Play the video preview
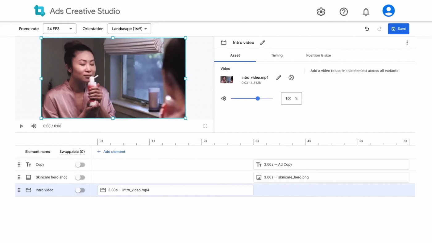 click(21, 126)
